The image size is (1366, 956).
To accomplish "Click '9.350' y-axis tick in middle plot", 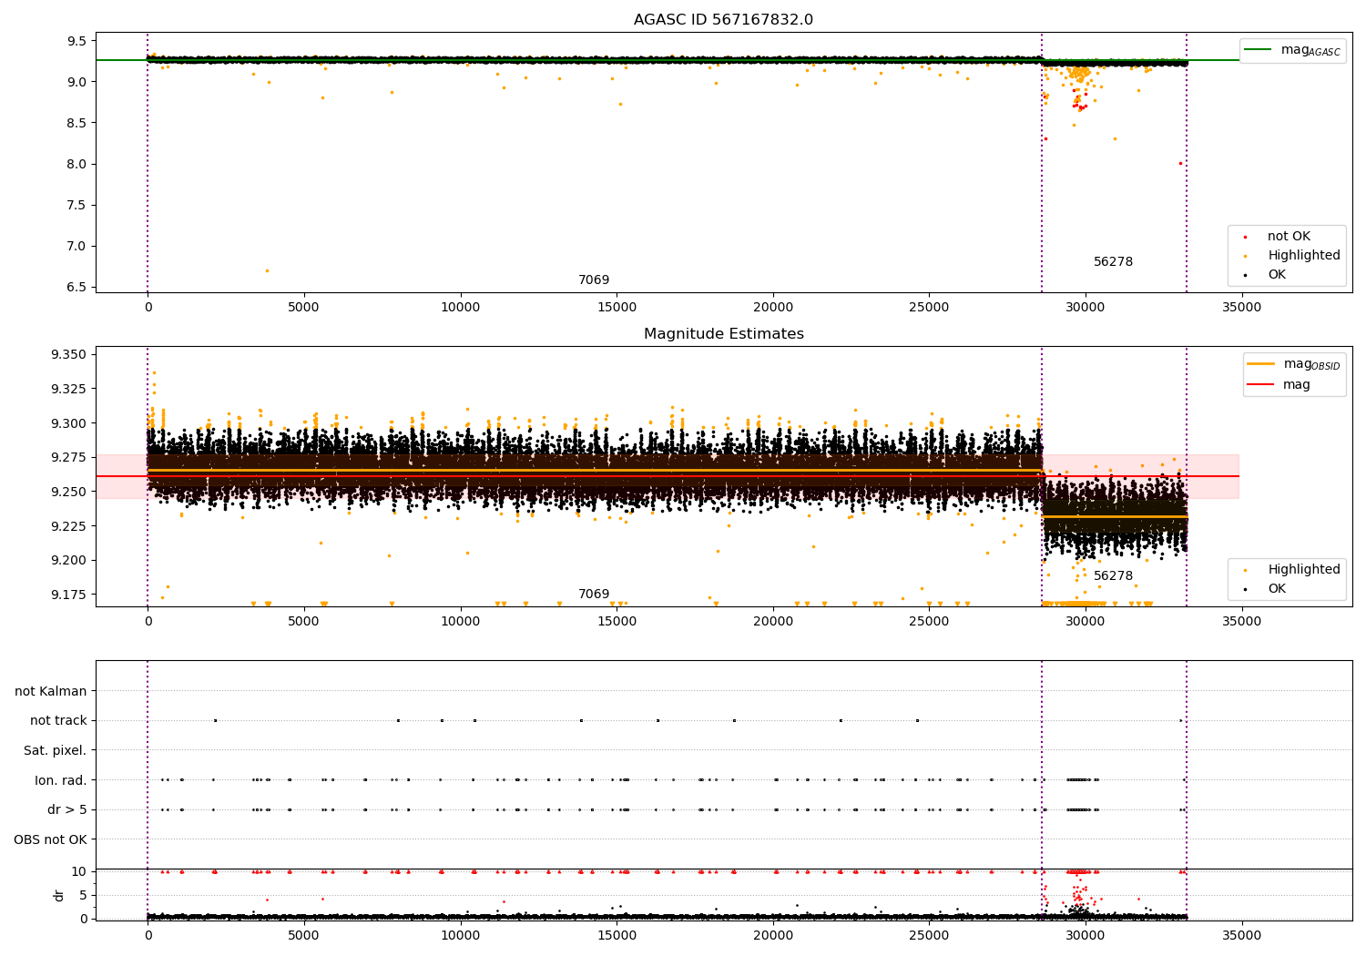I will [x=69, y=355].
